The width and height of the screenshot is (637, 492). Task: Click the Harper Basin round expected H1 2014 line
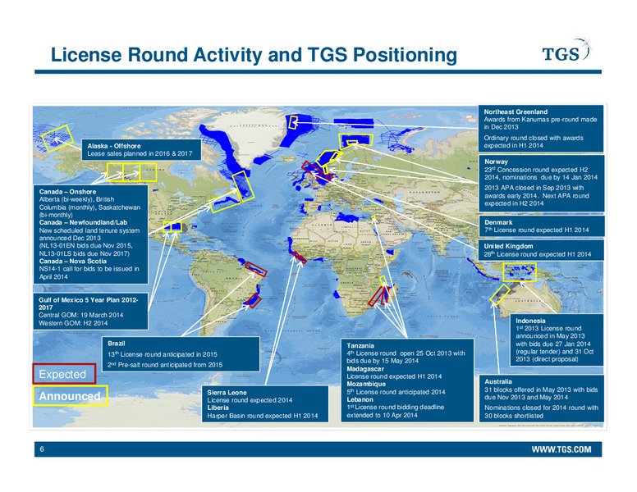click(263, 416)
